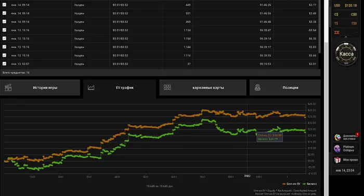Toggle the Олл-ин EV legend entry
The width and height of the screenshot is (364, 196).
pos(291,184)
